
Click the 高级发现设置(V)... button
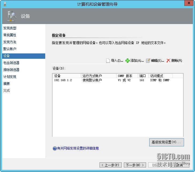pos(167,142)
